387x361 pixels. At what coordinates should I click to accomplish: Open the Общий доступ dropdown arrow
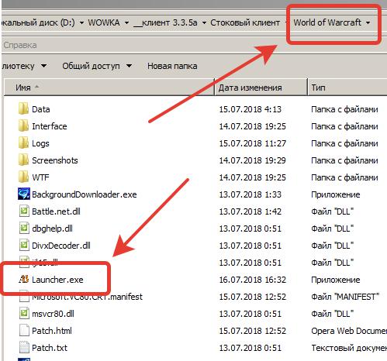tap(129, 66)
